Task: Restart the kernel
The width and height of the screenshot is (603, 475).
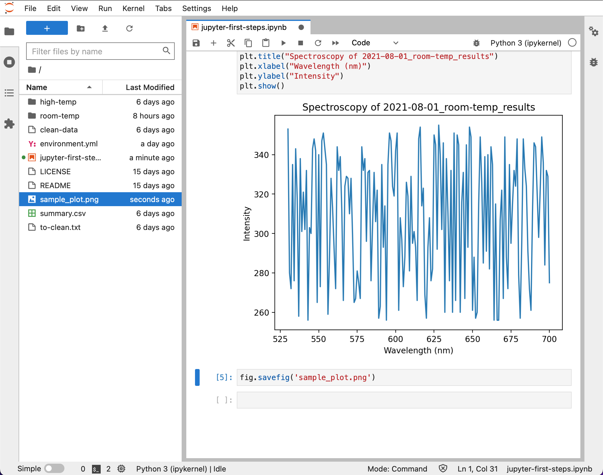Action: coord(318,43)
